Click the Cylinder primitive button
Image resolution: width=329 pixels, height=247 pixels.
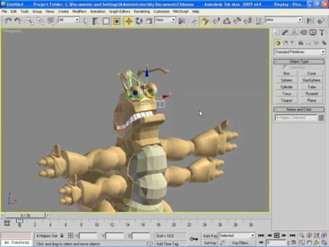[287, 87]
